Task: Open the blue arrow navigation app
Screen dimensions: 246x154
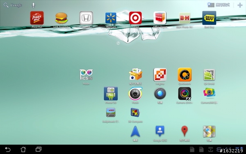Action: pyautogui.click(x=135, y=131)
